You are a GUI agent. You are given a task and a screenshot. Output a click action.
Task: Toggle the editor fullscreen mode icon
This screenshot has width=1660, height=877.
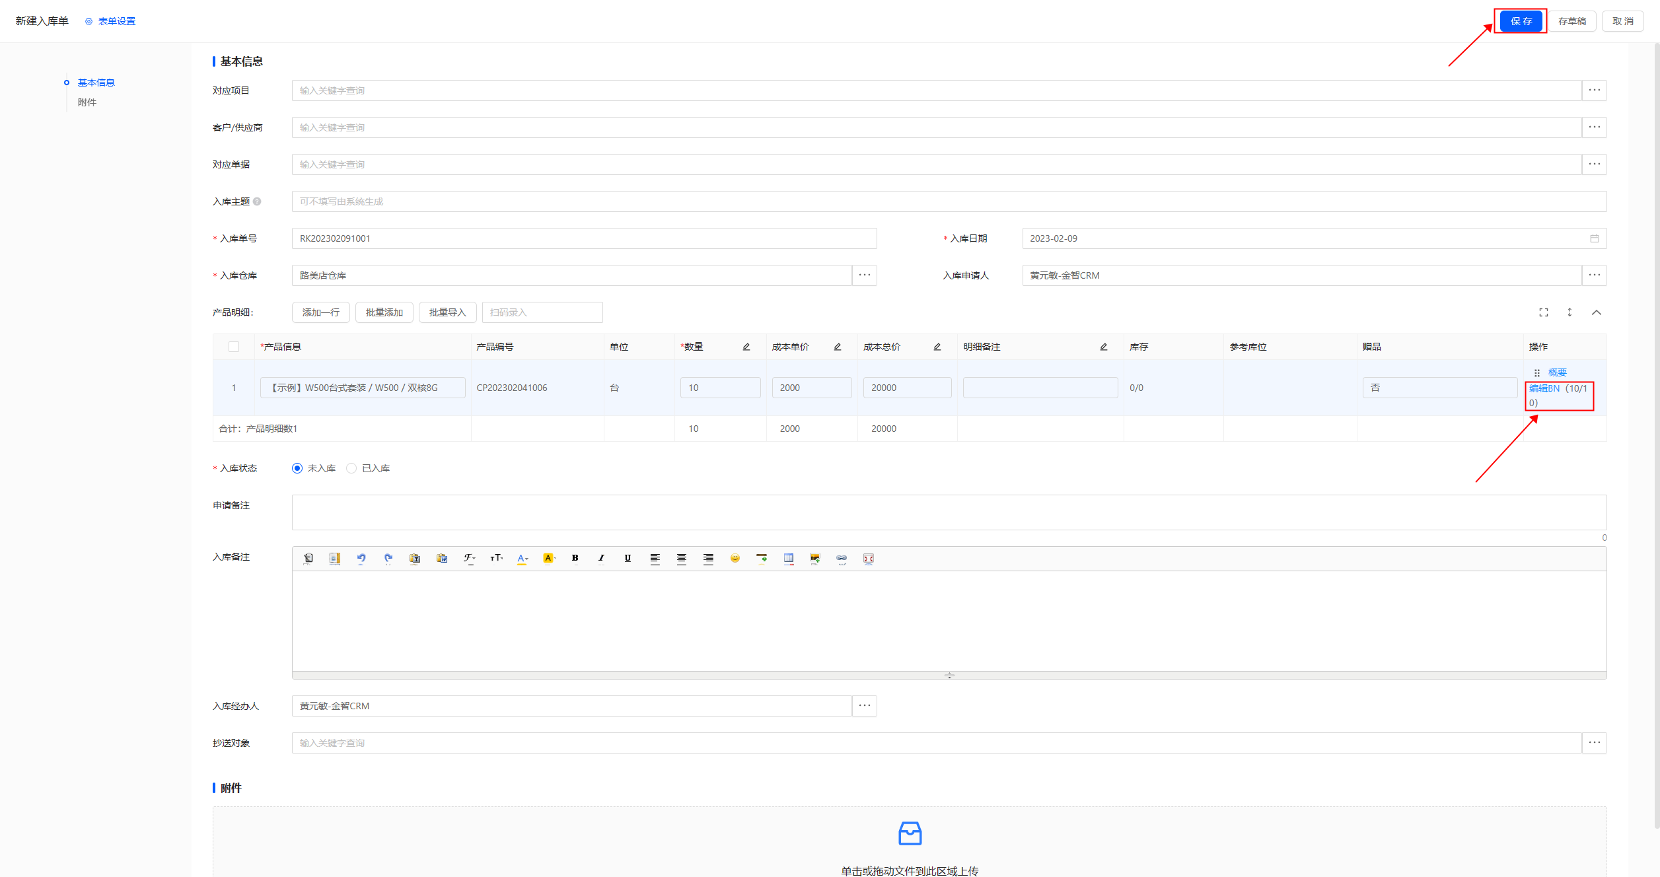point(869,559)
